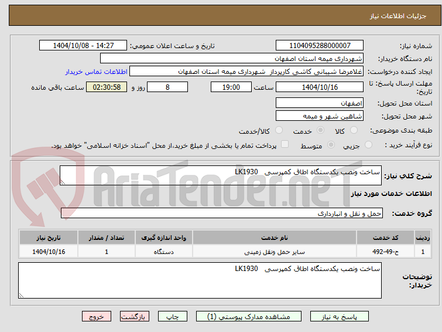442x332 pixels.
Task: Click the resize handle of buyer notes textarea
Action: coord(21,295)
